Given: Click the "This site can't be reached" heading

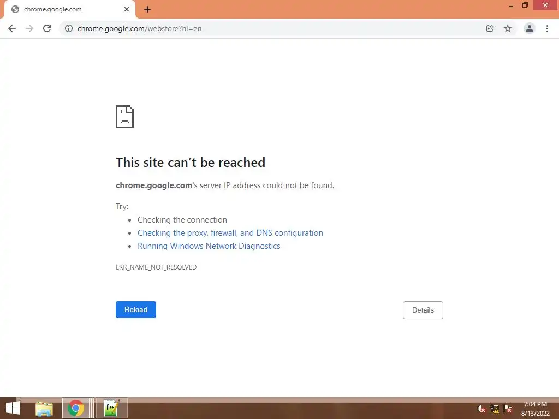Looking at the screenshot, I should click(x=191, y=163).
